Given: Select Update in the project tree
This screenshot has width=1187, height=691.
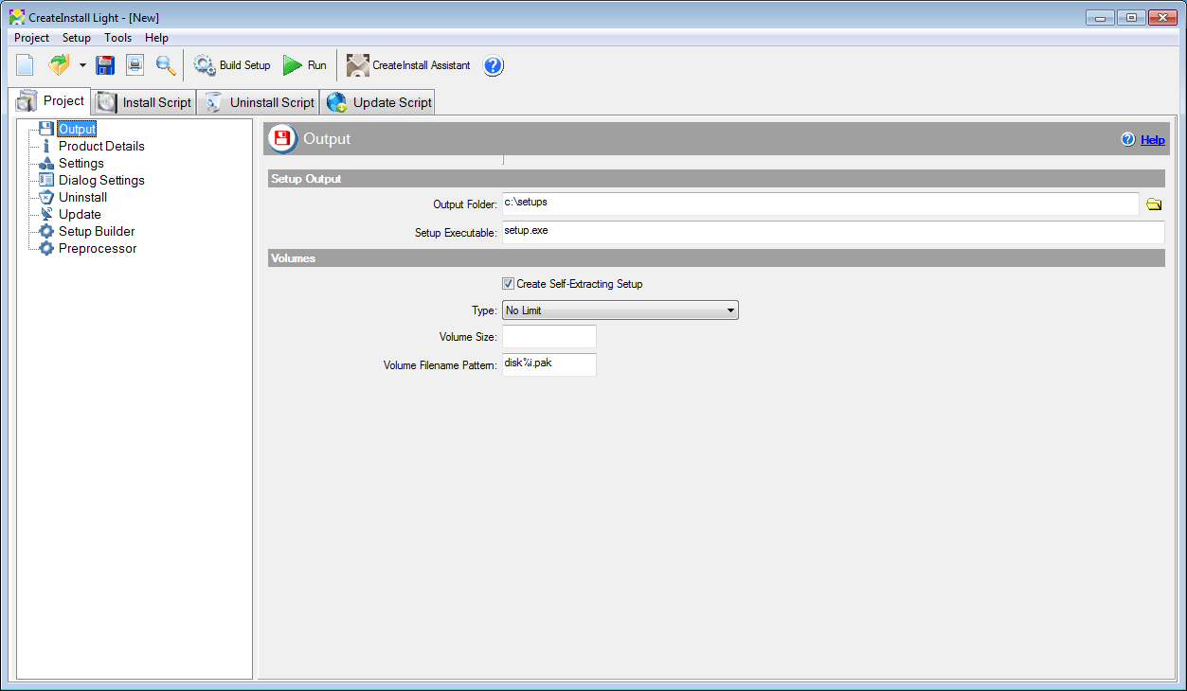Looking at the screenshot, I should pos(80,214).
